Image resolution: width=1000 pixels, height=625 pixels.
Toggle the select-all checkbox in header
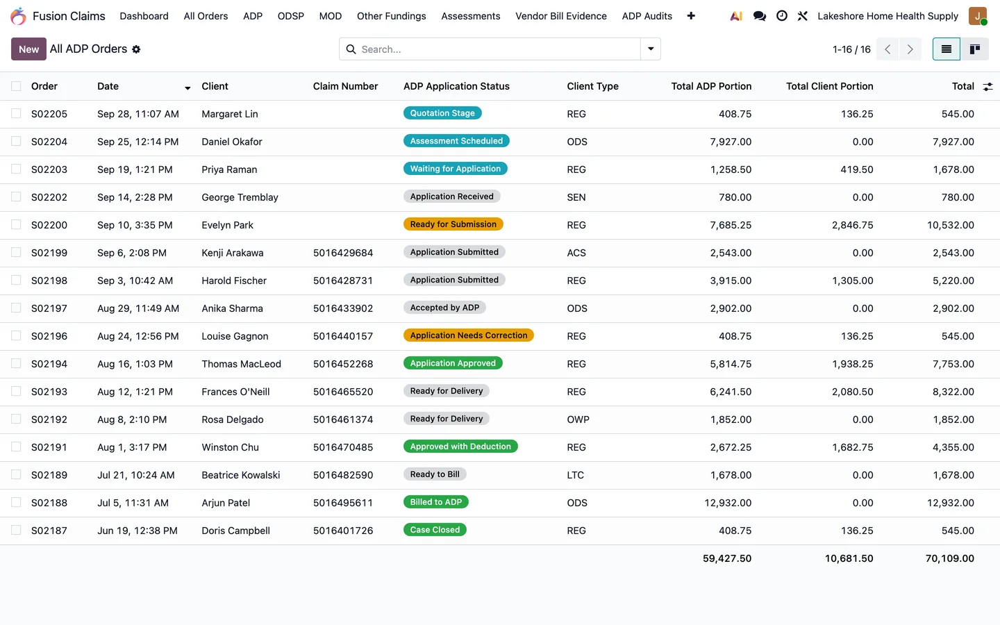pyautogui.click(x=16, y=86)
